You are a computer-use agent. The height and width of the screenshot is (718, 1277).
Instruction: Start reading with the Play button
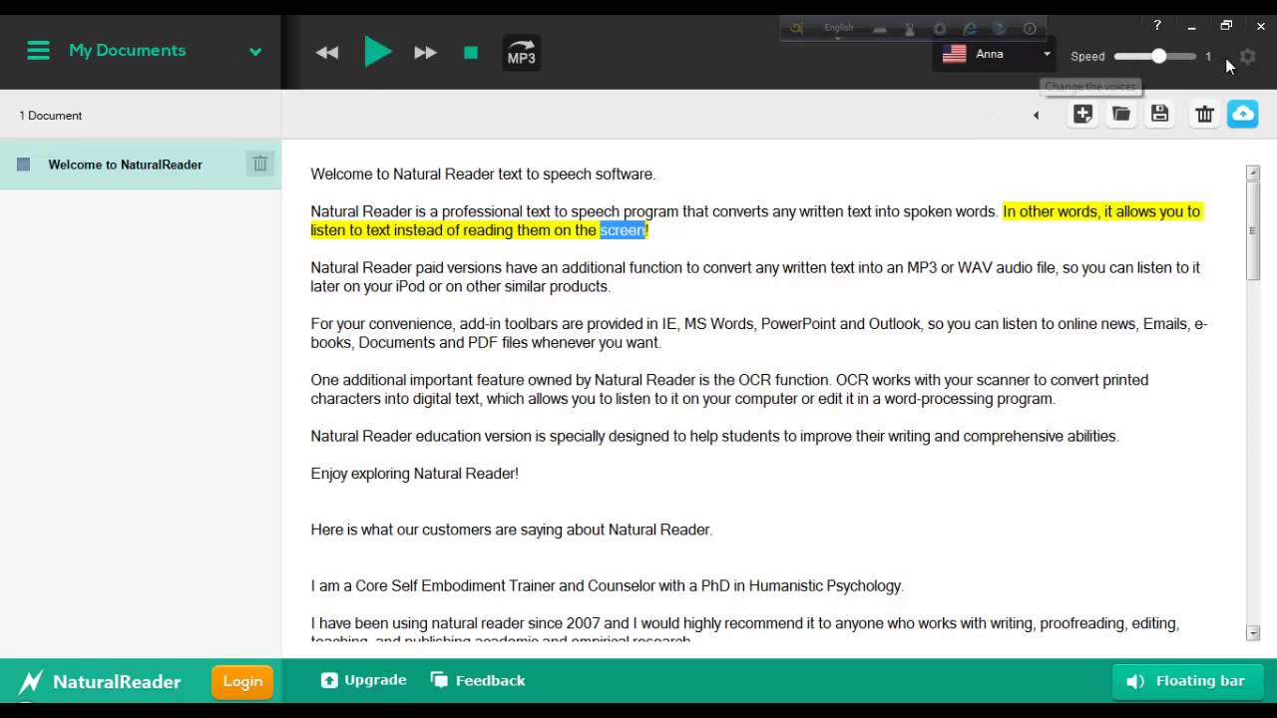point(377,51)
